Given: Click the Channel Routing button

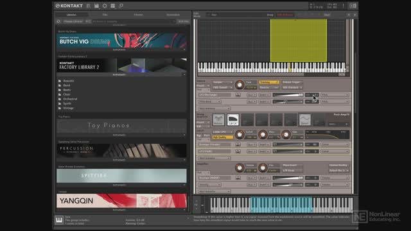Looking at the screenshot, I should (x=338, y=166).
